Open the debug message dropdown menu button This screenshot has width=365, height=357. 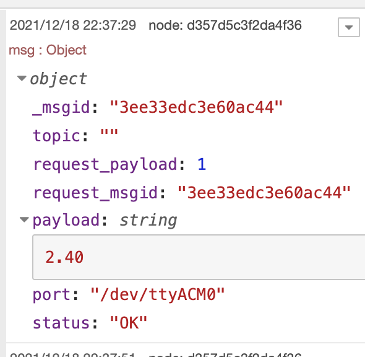348,27
